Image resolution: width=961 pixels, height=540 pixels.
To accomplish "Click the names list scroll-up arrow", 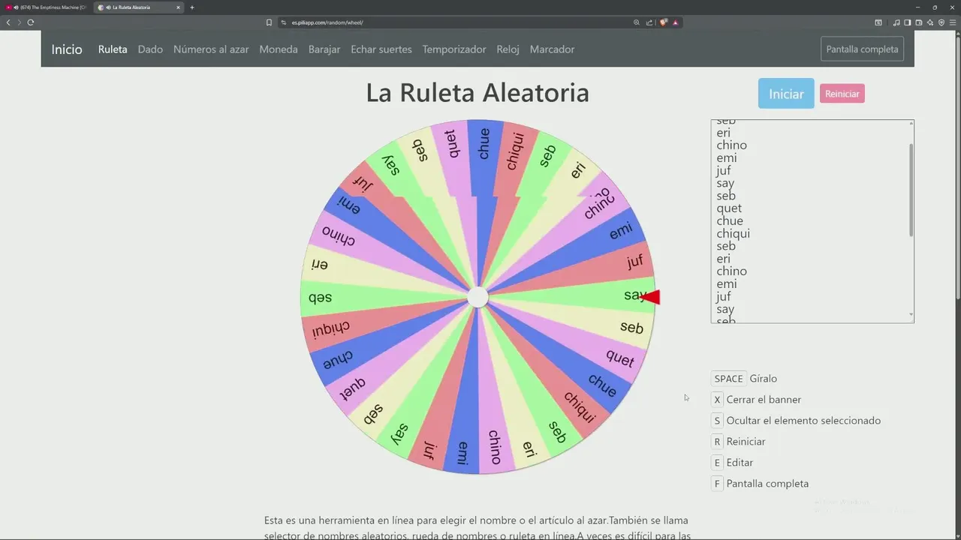I will click(911, 123).
